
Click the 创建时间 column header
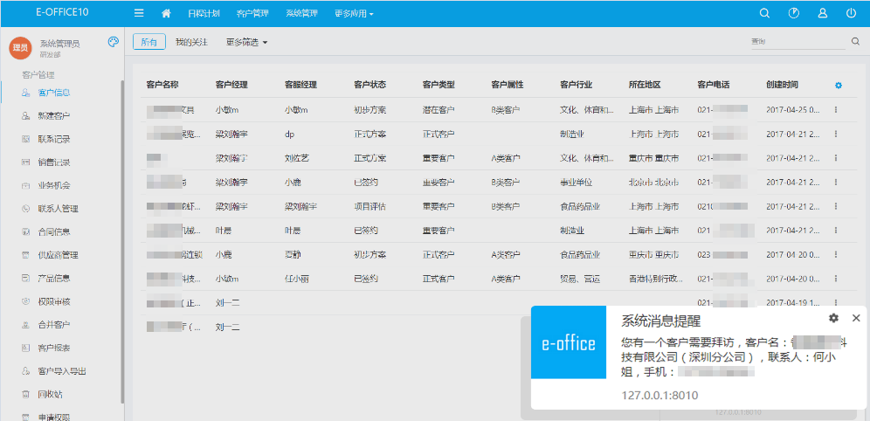pyautogui.click(x=783, y=86)
